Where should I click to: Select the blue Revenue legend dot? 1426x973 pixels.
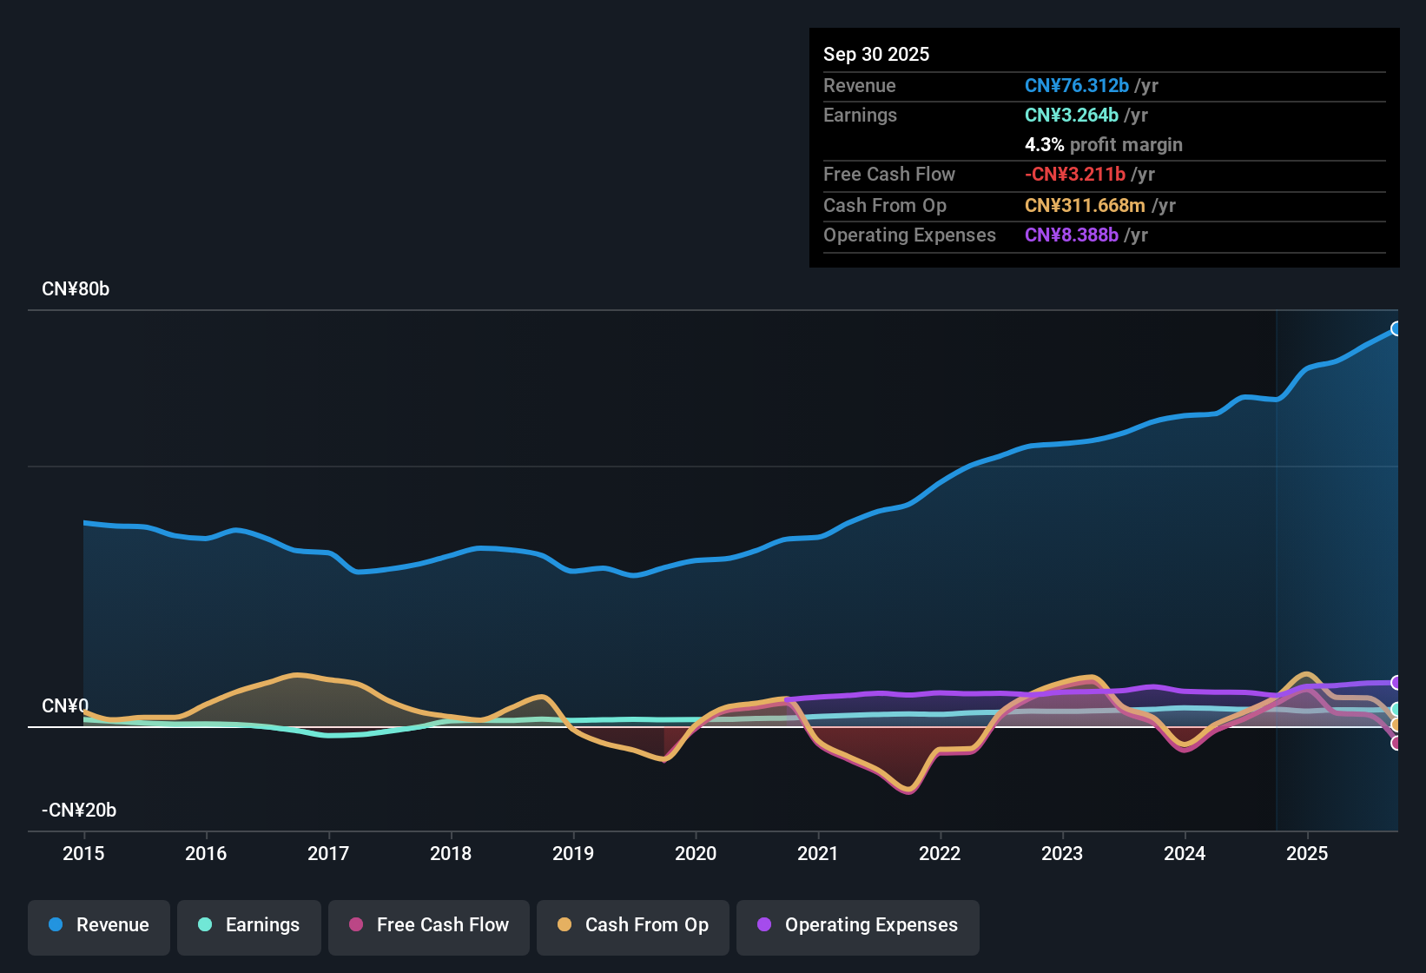point(55,925)
